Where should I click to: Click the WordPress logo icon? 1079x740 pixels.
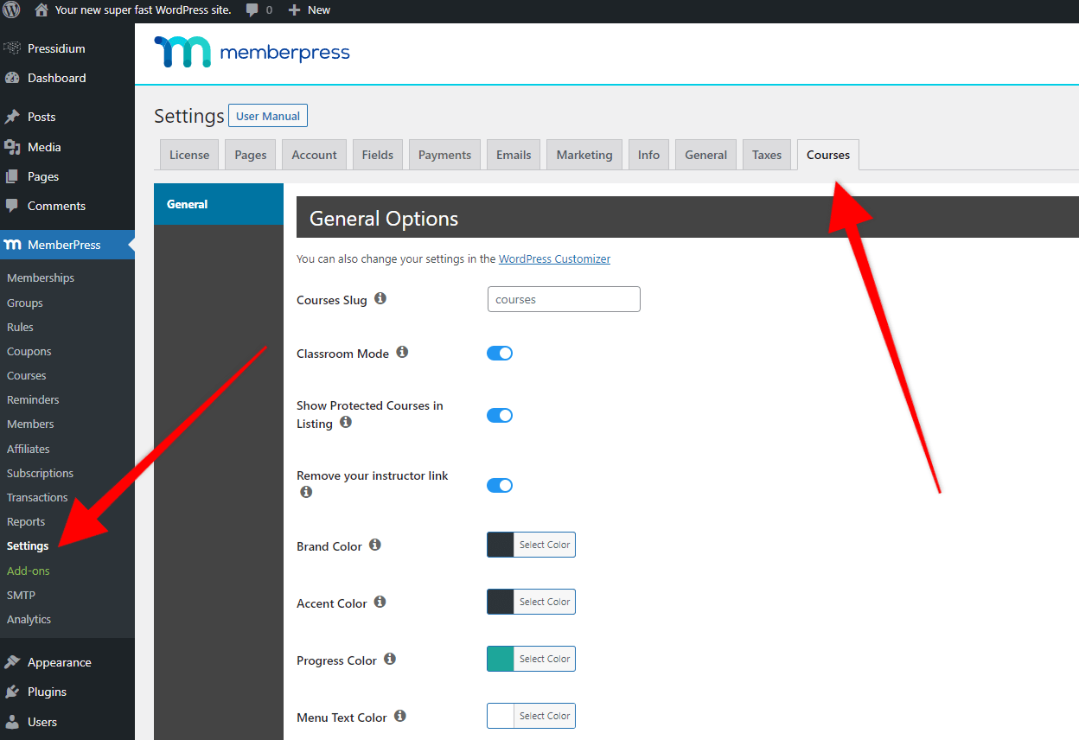pyautogui.click(x=11, y=10)
